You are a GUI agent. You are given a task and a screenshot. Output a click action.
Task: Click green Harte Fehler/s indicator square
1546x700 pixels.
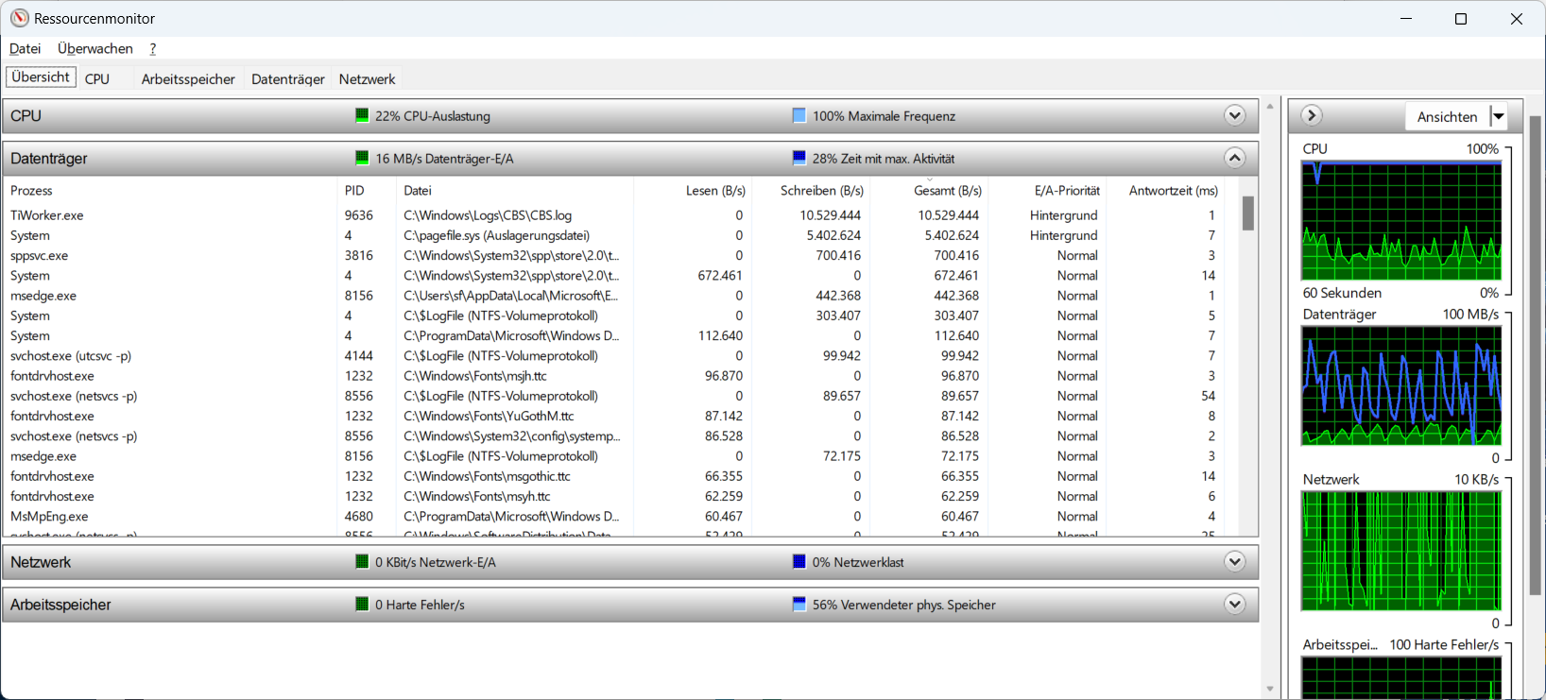(x=362, y=604)
